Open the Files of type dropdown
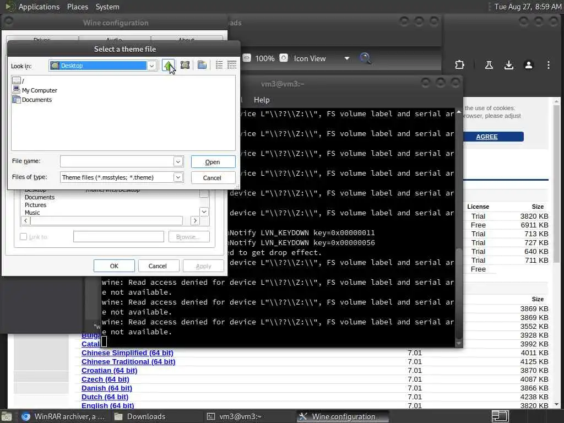Screen dimensions: 564x423 (178, 177)
